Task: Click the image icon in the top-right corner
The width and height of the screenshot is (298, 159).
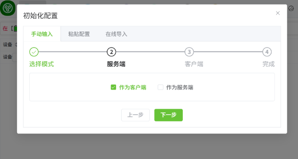Action: (x=291, y=8)
